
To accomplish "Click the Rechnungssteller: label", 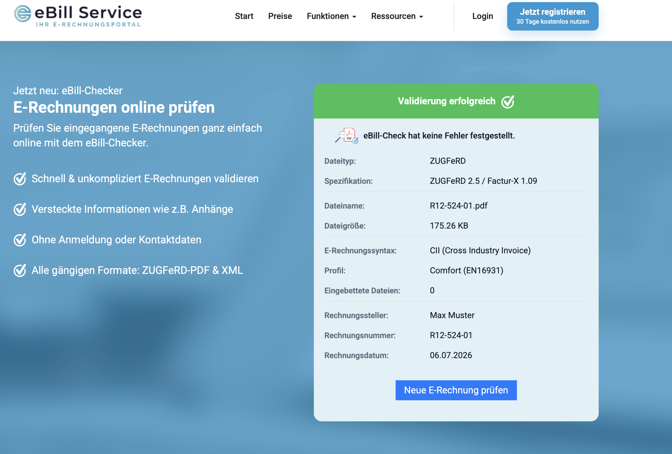I will pyautogui.click(x=356, y=315).
